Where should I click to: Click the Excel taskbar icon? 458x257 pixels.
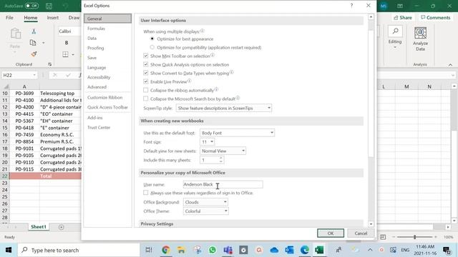click(x=319, y=250)
